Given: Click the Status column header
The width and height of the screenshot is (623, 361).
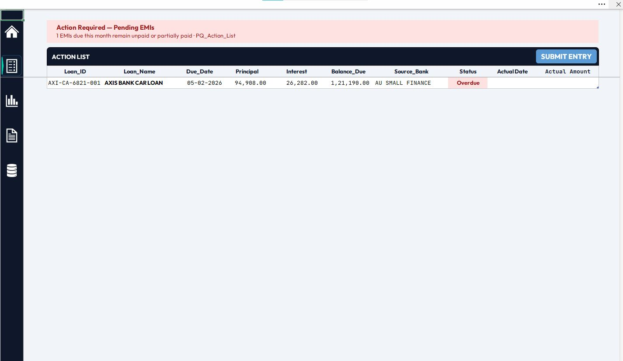Looking at the screenshot, I should pos(468,71).
